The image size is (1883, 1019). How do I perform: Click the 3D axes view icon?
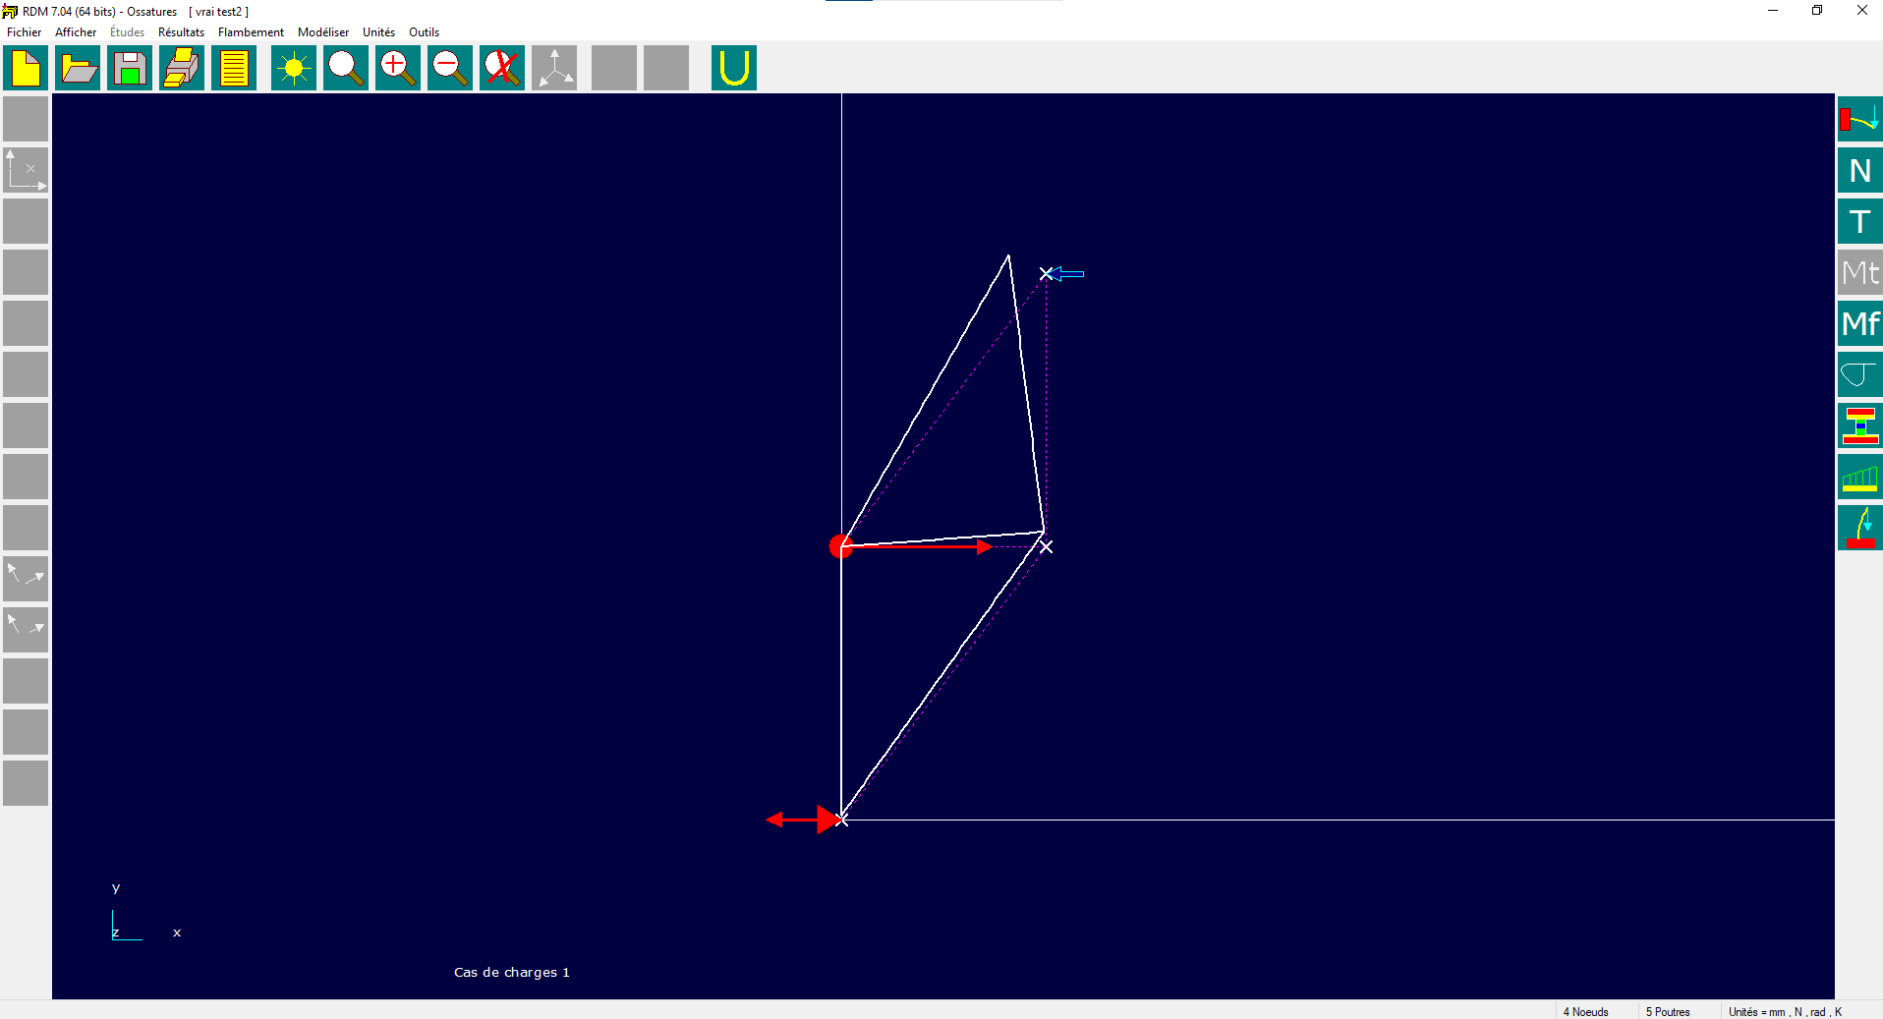(554, 68)
